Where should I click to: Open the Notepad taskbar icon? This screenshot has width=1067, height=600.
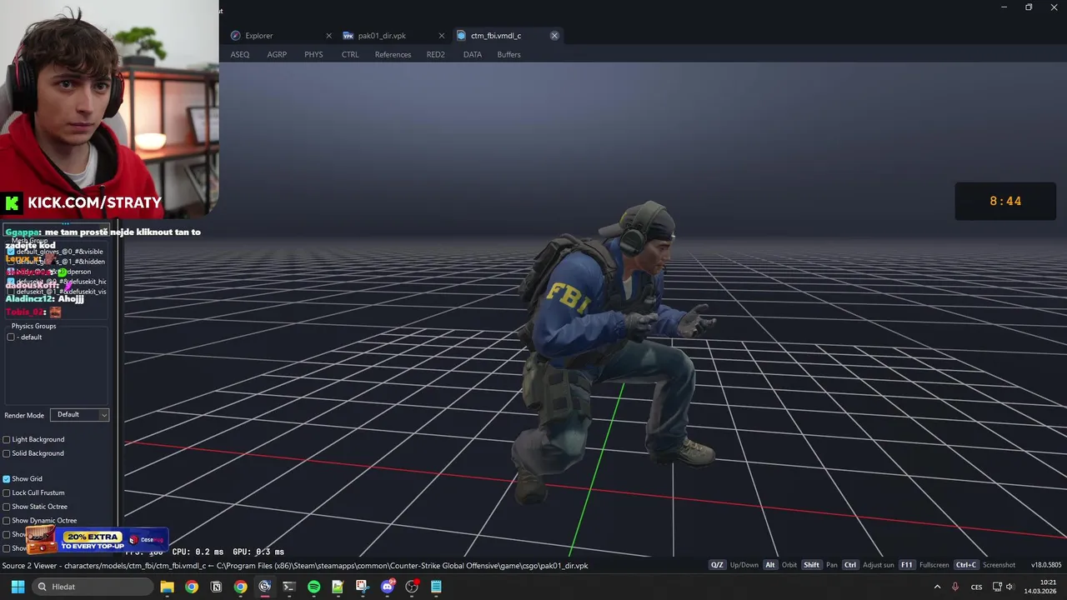tap(436, 587)
